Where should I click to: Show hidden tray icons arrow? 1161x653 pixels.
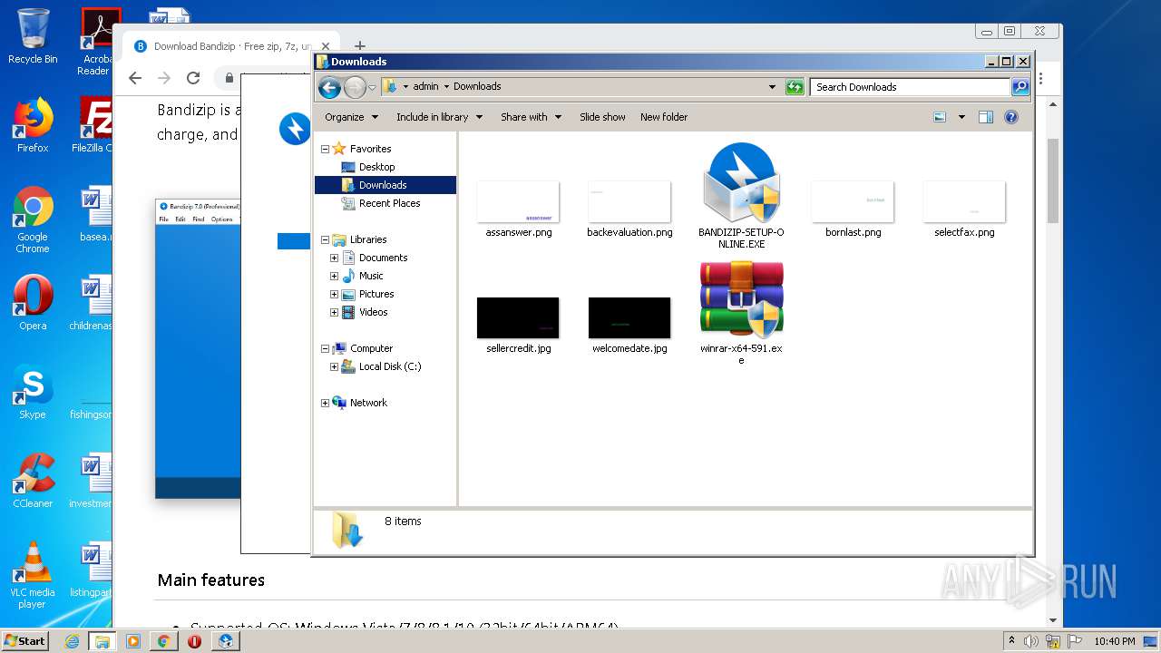tap(1011, 641)
